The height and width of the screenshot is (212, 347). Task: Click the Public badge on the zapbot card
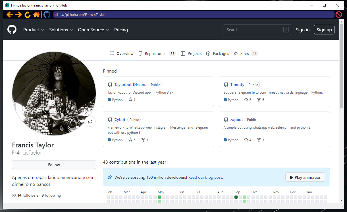click(x=252, y=120)
